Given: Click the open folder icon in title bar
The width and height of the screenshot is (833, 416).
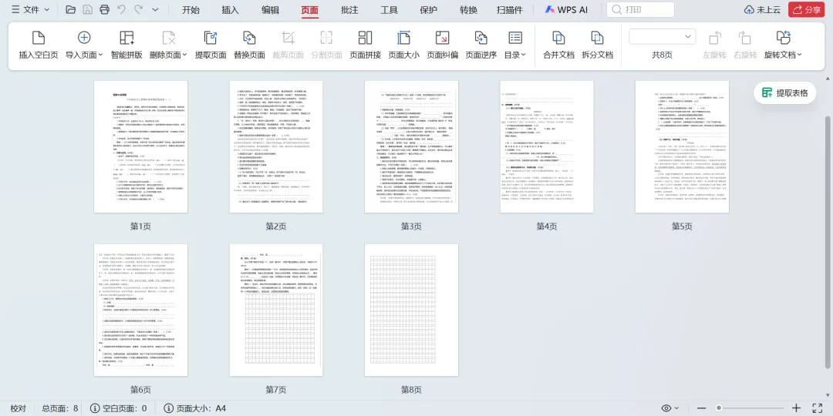Looking at the screenshot, I should [x=71, y=9].
